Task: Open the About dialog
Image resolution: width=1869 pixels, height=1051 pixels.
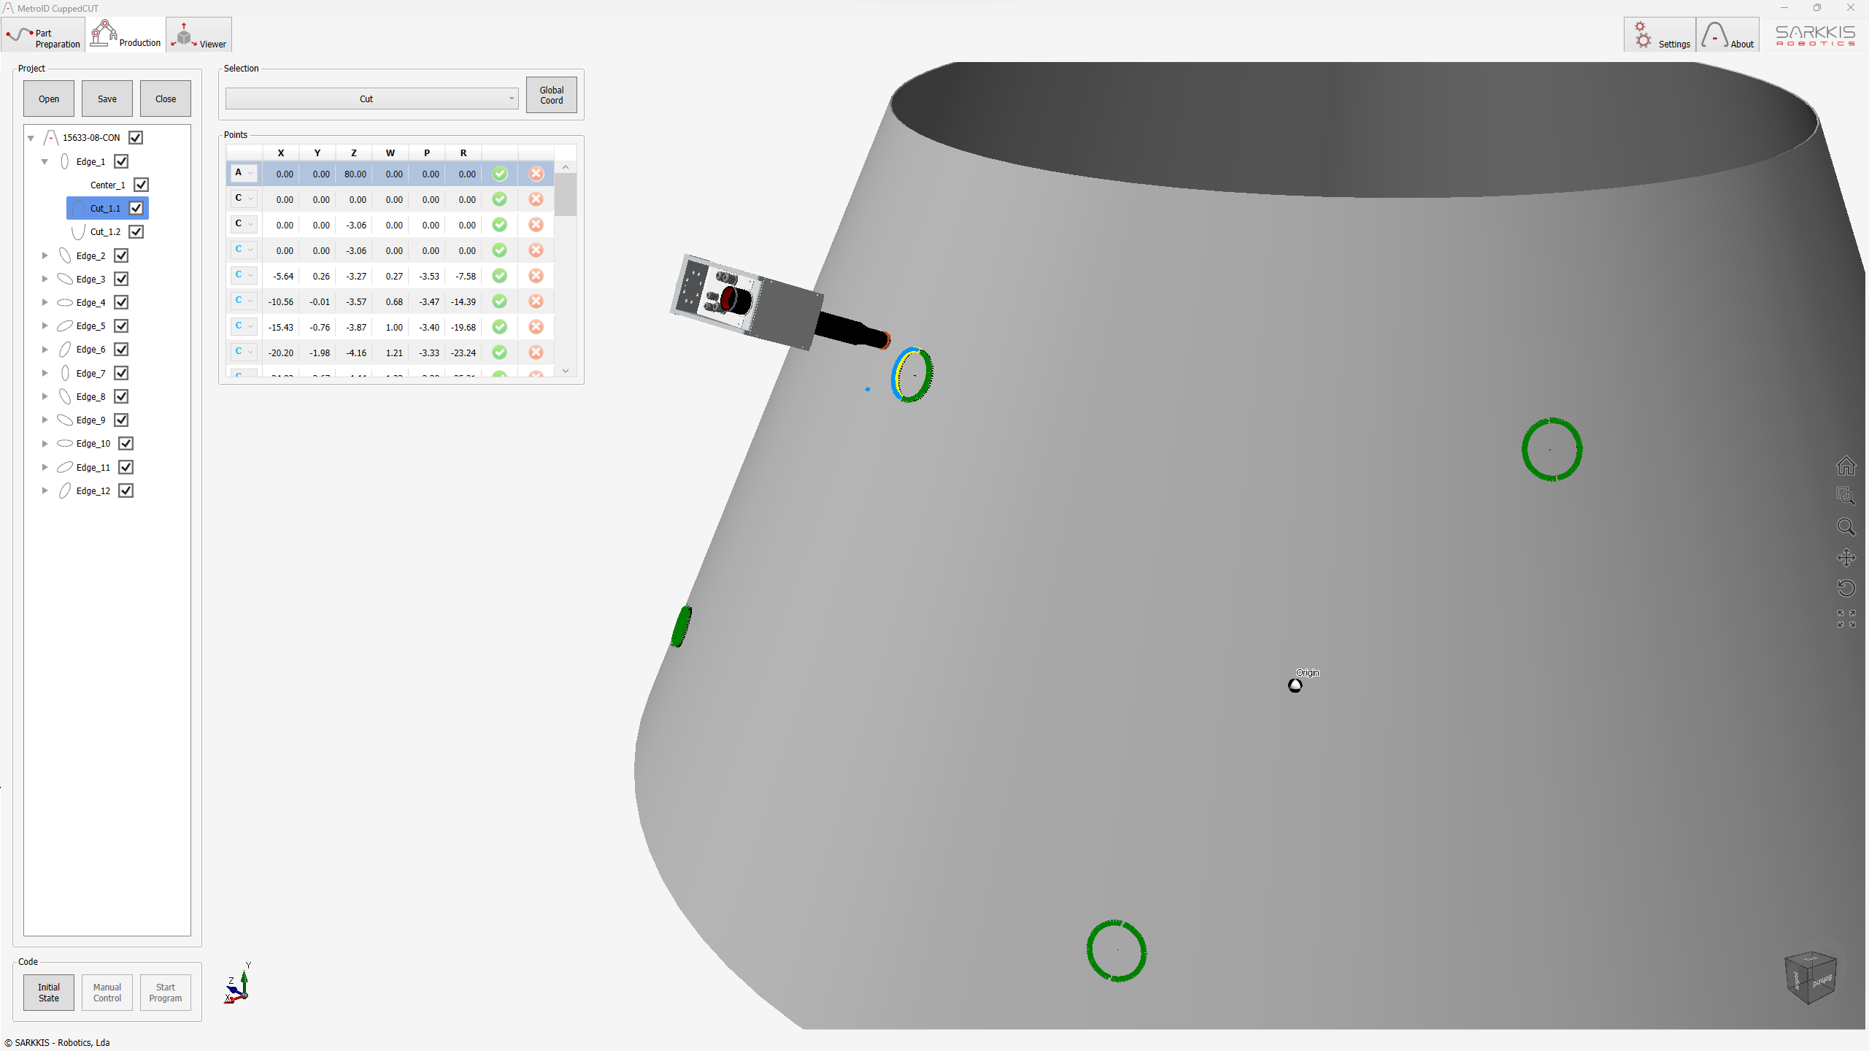Action: (1727, 34)
